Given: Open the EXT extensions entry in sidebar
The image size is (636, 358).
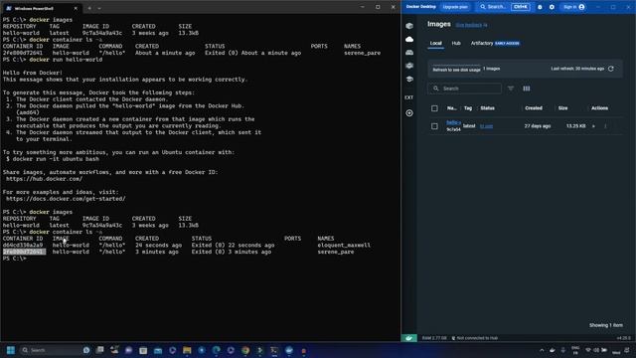Looking at the screenshot, I should (408, 97).
